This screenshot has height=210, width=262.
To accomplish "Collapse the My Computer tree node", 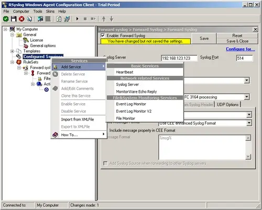I will (x=5, y=29).
